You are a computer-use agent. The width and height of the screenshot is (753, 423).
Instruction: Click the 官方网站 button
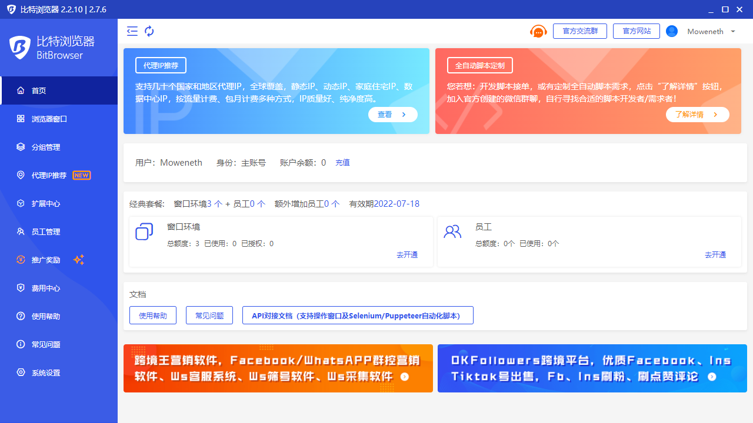[x=637, y=31]
